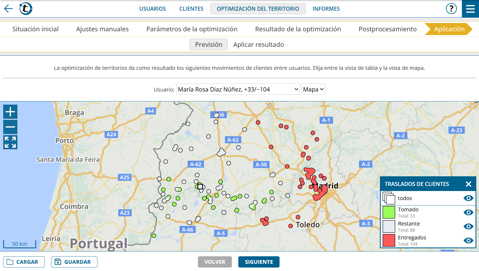
Task: Zoom out on the map
Action: tap(10, 127)
